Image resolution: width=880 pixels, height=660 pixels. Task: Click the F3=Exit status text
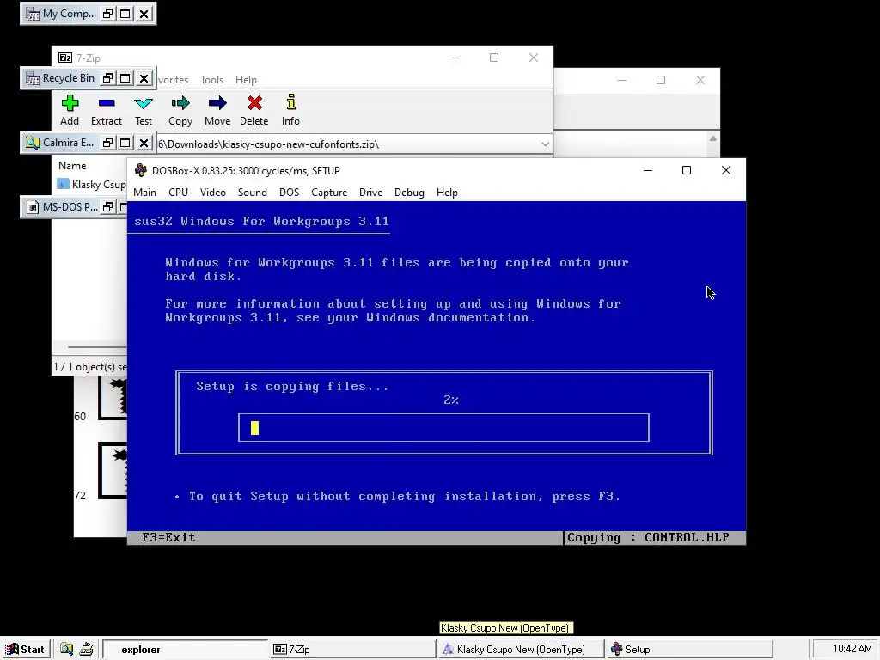(168, 538)
